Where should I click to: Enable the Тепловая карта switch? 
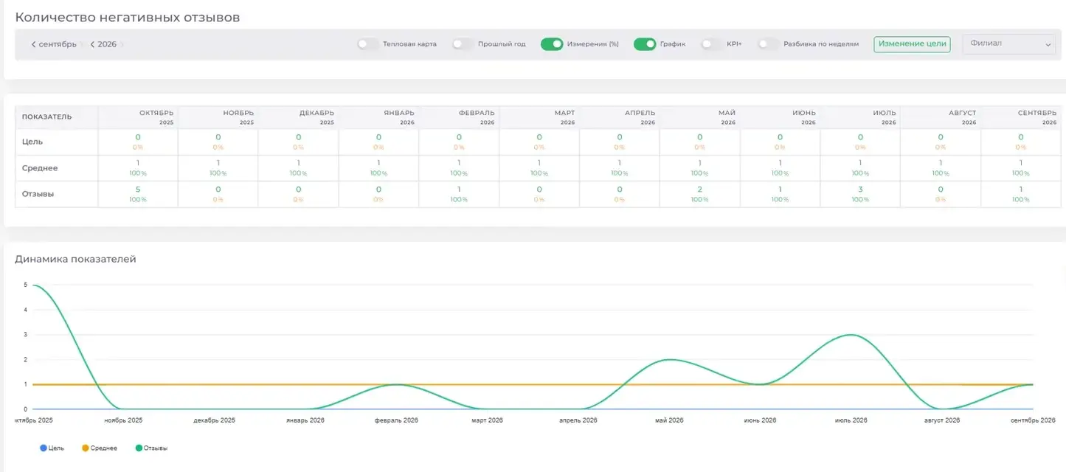[367, 44]
